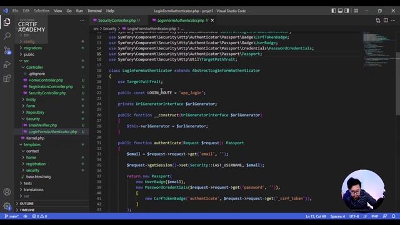Change indentation via Spaces: 4
The height and width of the screenshot is (225, 400).
pos(337,216)
